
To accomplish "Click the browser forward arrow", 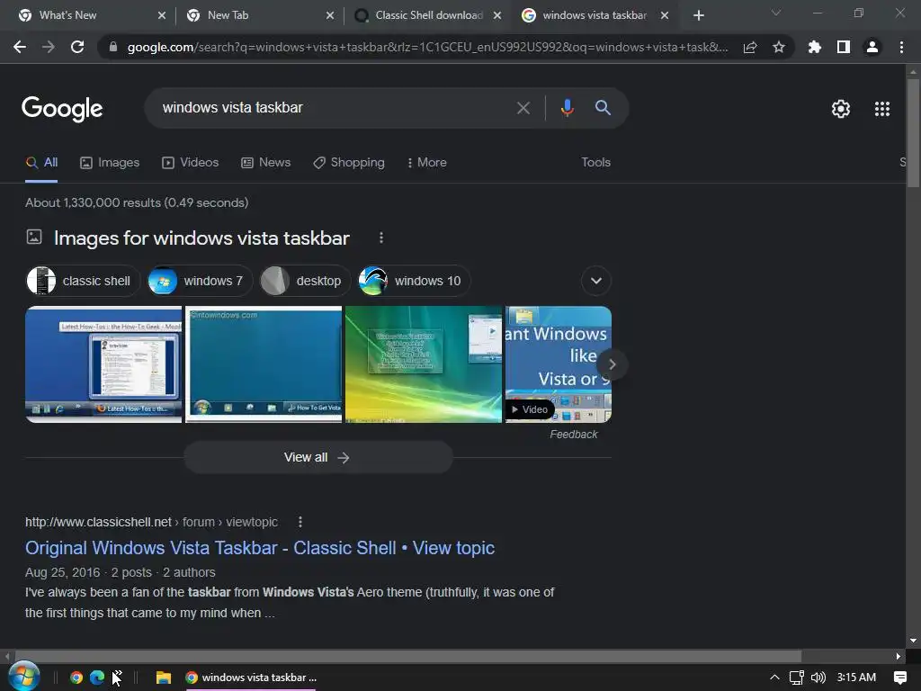I will point(49,47).
